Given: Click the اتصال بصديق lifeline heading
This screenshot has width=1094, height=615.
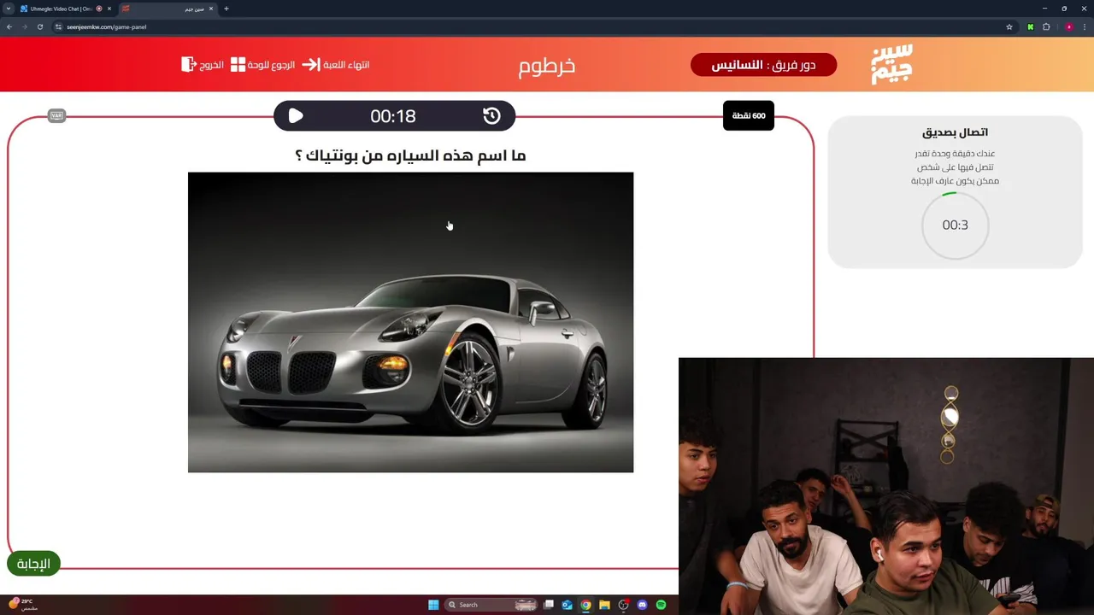Looking at the screenshot, I should [x=955, y=132].
